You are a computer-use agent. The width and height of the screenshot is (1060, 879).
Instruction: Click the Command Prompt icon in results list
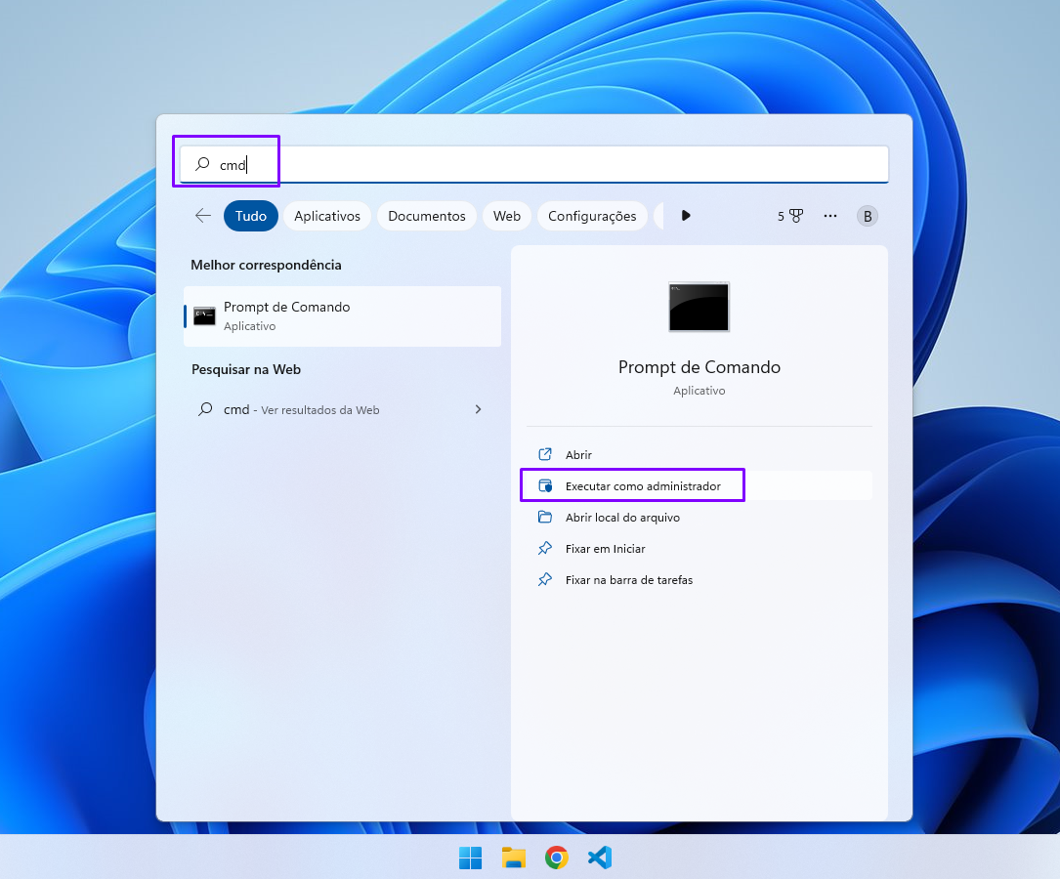[x=204, y=315]
